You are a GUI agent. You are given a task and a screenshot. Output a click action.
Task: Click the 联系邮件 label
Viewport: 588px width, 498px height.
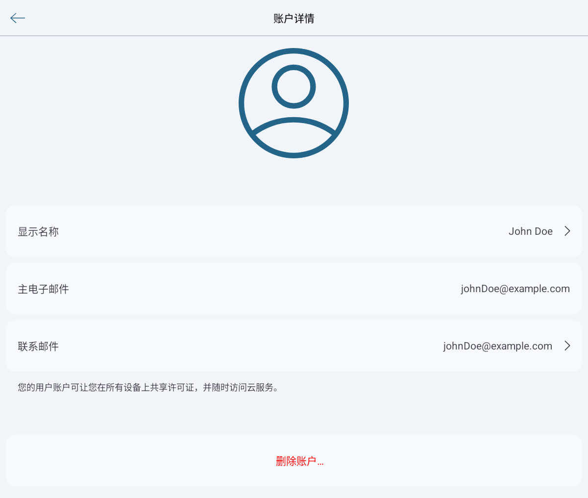click(x=38, y=346)
